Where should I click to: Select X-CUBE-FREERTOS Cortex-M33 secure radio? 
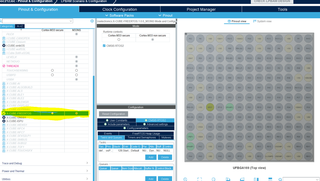pos(53,113)
